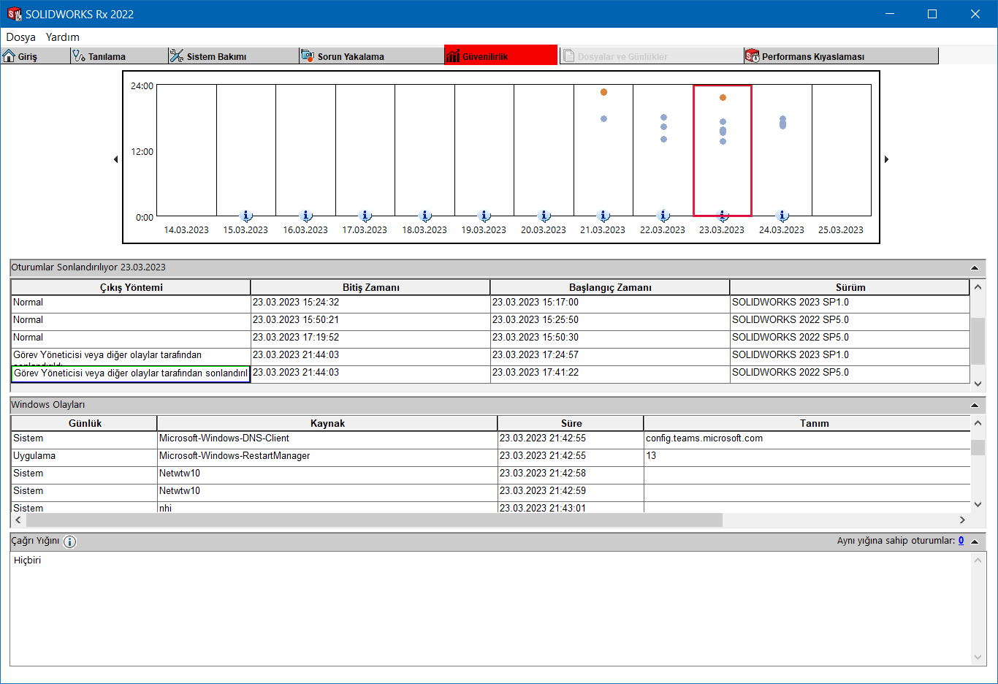Click the info marker for 22.03.2023
The height and width of the screenshot is (684, 998).
663,216
